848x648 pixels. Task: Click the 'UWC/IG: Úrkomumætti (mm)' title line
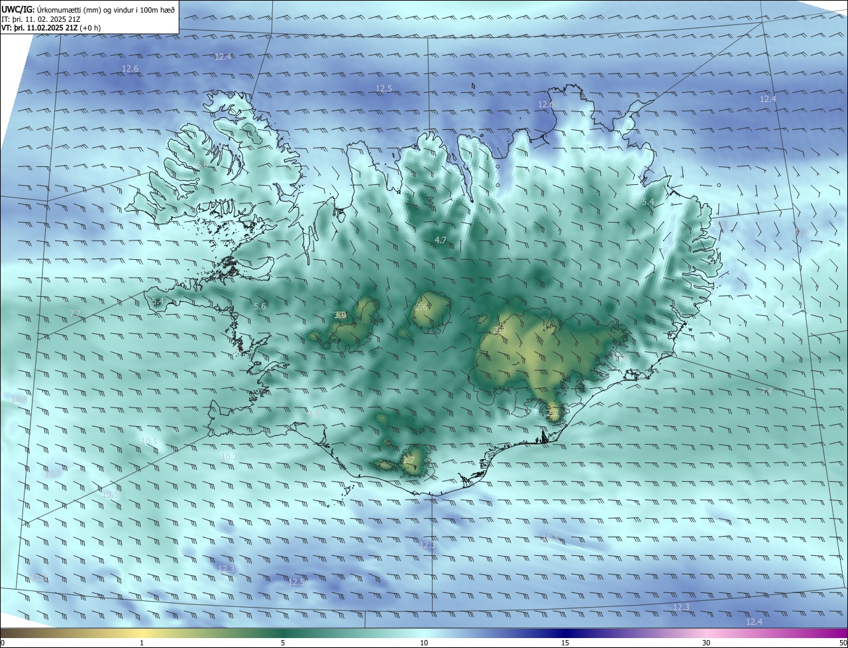tap(88, 9)
